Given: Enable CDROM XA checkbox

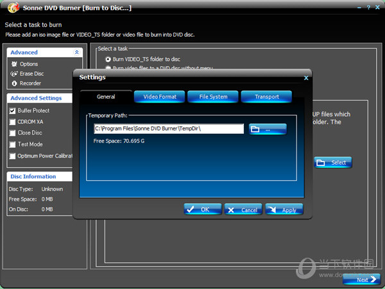Looking at the screenshot, I should point(12,122).
